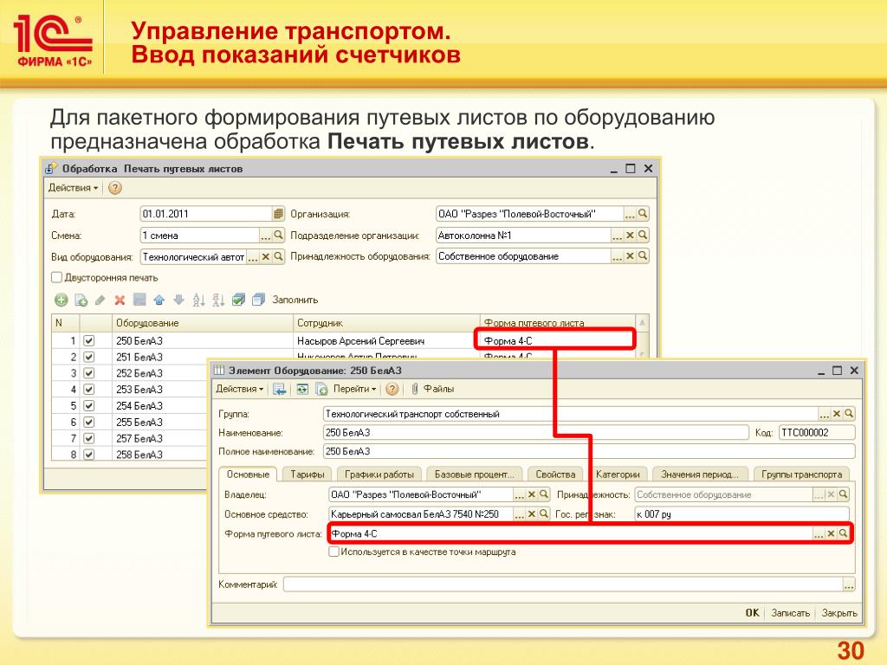This screenshot has width=887, height=665.
Task: Switch to the Свойства tab
Action: (555, 475)
